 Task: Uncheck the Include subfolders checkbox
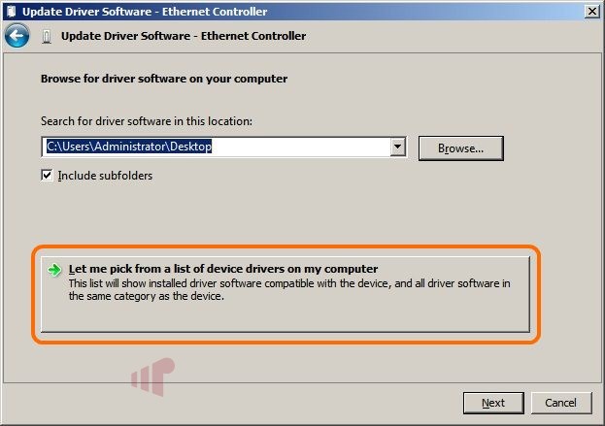coord(47,176)
